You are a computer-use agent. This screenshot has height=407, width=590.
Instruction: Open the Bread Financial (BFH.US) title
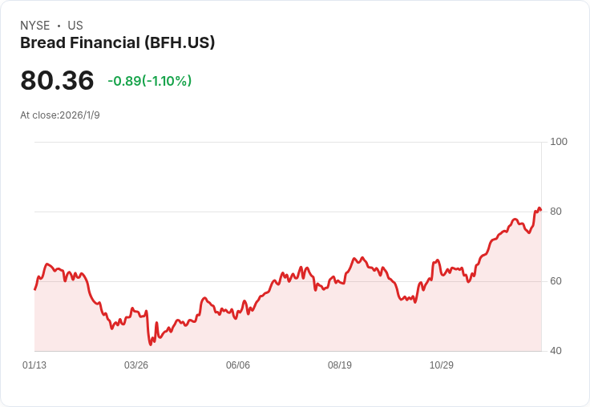(x=118, y=43)
